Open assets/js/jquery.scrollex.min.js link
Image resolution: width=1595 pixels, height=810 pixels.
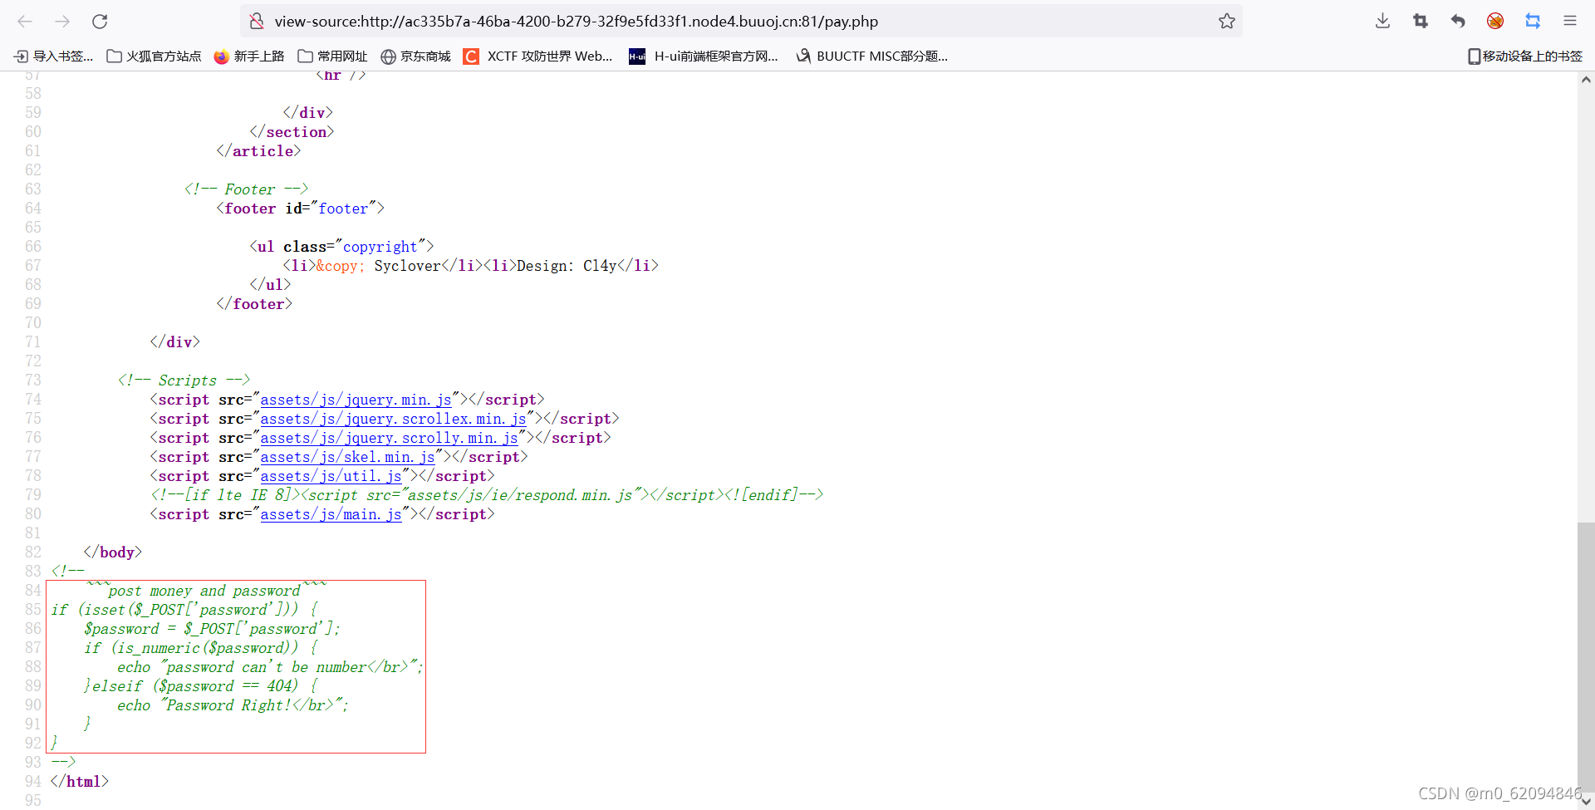pos(393,419)
